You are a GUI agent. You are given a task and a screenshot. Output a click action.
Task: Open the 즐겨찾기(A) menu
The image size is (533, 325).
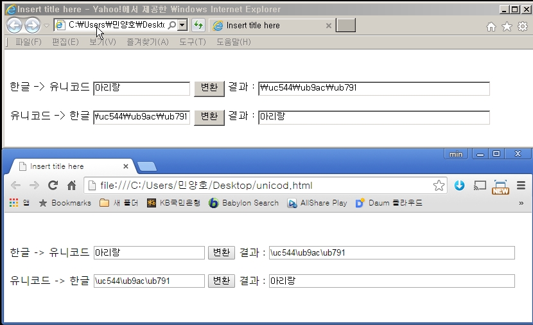(x=148, y=42)
